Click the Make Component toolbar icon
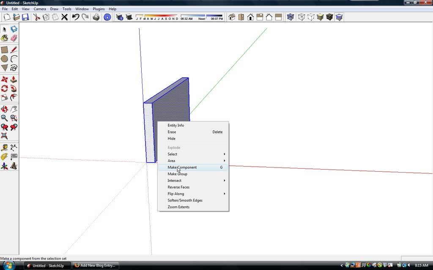The width and height of the screenshot is (433, 270). point(14,29)
